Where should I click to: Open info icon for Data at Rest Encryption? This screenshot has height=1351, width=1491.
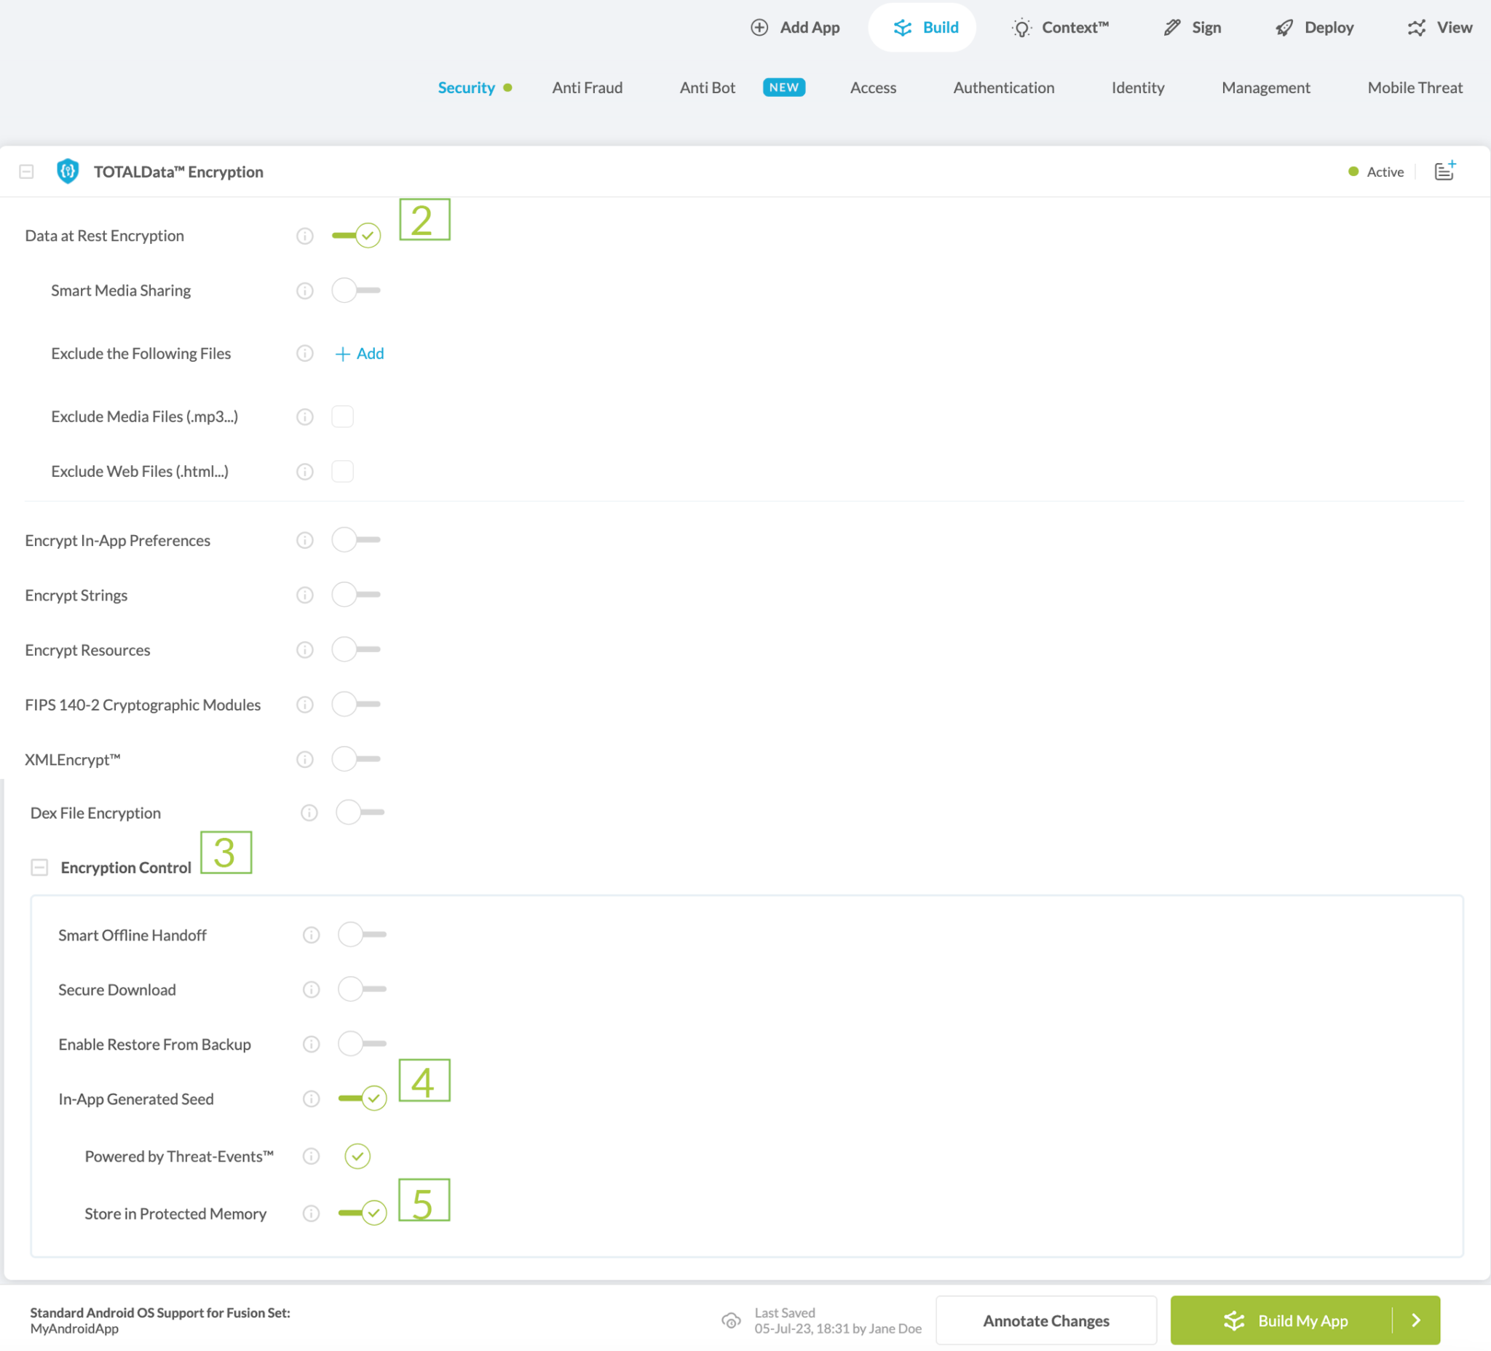click(x=305, y=236)
